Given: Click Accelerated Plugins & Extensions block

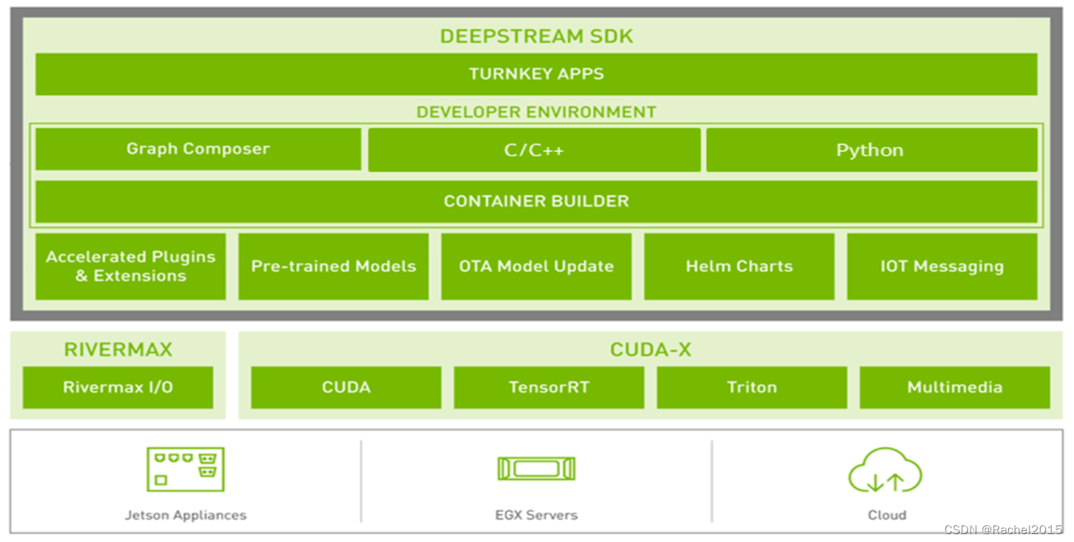Looking at the screenshot, I should (x=130, y=266).
